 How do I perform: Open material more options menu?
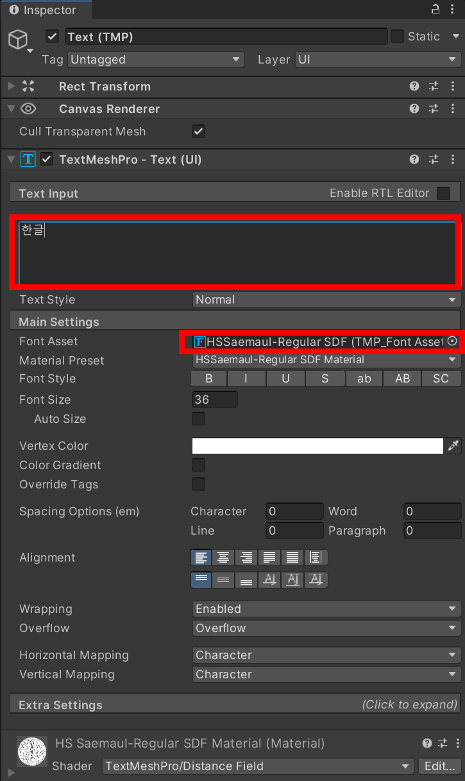pos(457,744)
